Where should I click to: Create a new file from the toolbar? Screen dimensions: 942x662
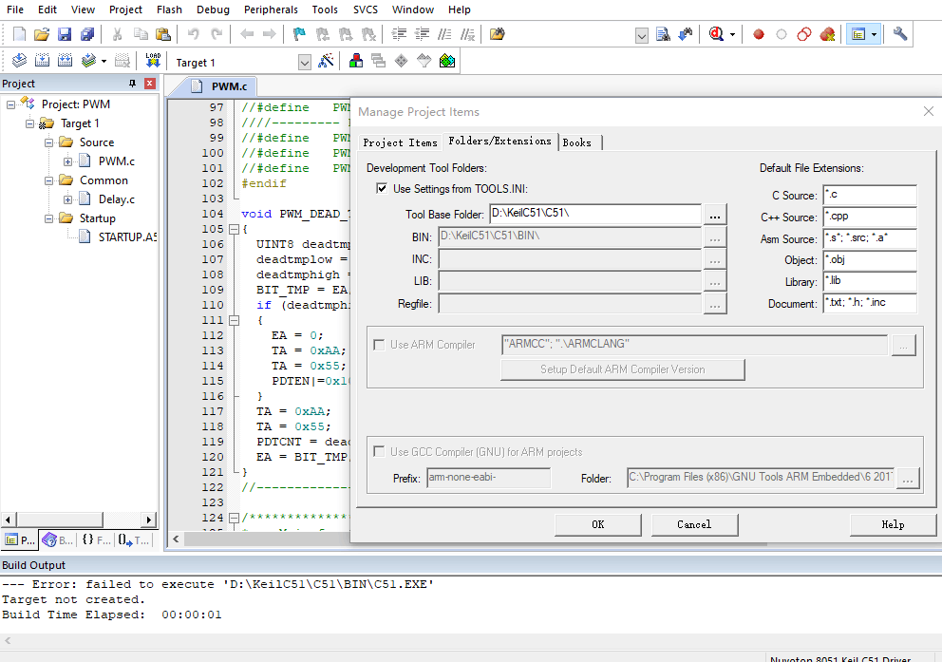(19, 34)
